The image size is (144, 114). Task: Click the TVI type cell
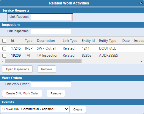tap(28, 56)
